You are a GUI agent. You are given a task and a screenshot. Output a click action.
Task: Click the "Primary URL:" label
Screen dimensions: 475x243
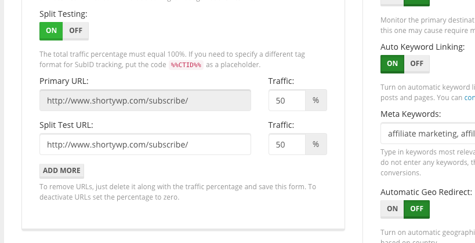coord(64,81)
